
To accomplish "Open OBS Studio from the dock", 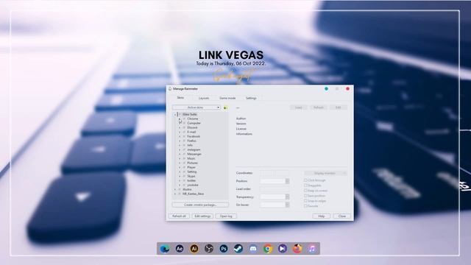I will pos(209,249).
